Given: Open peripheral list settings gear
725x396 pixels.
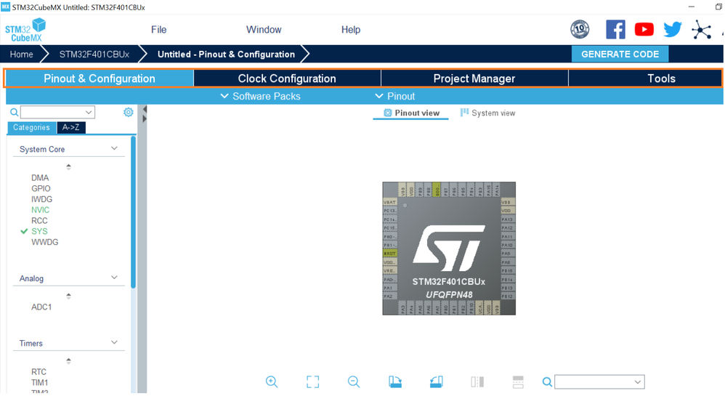Looking at the screenshot, I should (x=128, y=112).
